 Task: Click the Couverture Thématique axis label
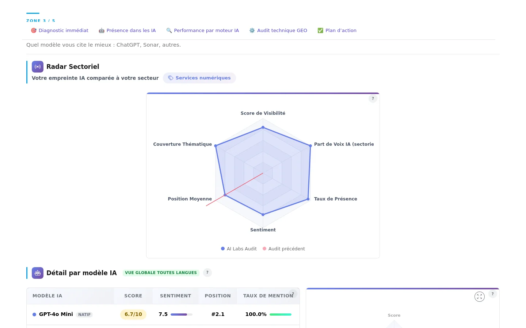click(x=183, y=144)
